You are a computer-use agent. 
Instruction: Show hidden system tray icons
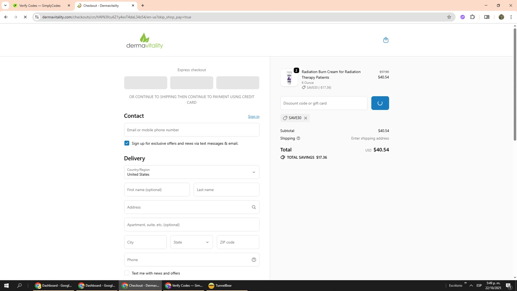[471, 285]
